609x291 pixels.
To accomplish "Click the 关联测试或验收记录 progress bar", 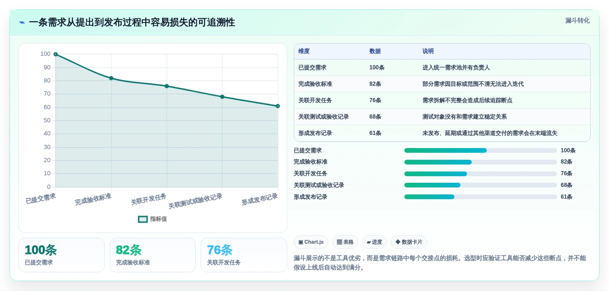I will 481,185.
